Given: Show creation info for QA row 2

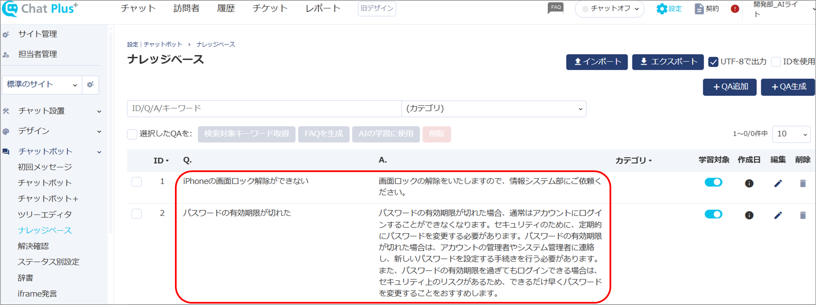Looking at the screenshot, I should pyautogui.click(x=749, y=215).
